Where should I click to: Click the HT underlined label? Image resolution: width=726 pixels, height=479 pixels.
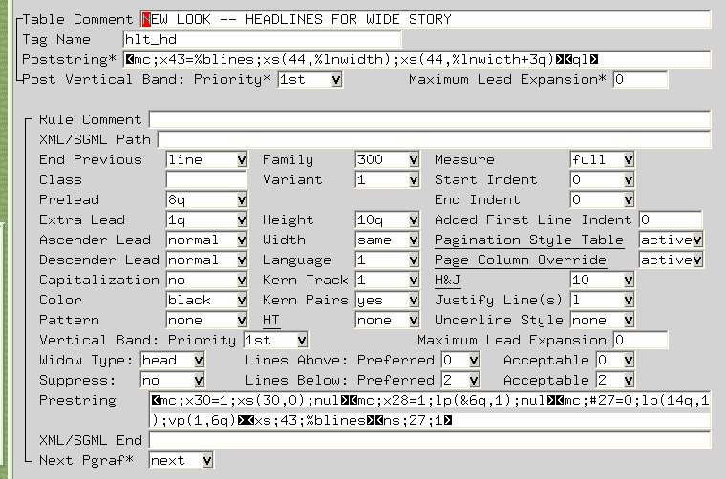pyautogui.click(x=270, y=321)
